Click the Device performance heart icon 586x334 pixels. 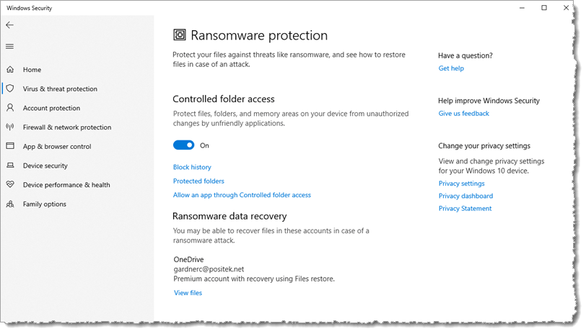click(x=10, y=185)
